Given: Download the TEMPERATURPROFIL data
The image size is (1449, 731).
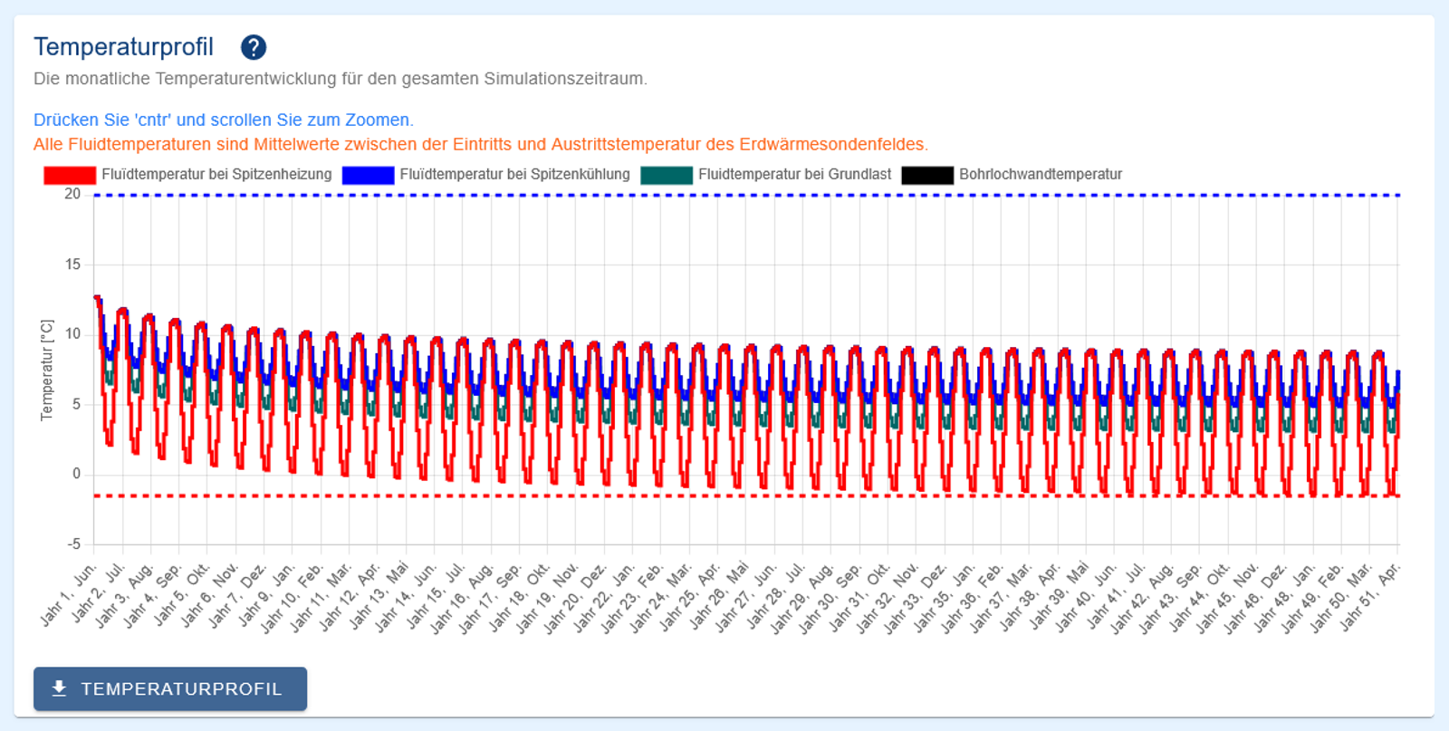Looking at the screenshot, I should pos(170,688).
